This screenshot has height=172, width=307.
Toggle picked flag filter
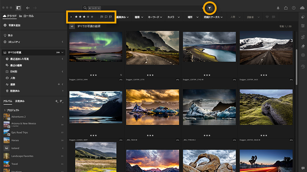(102, 17)
